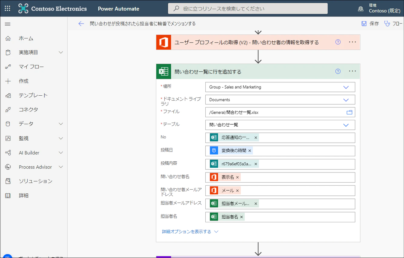Click the ソリューション icon in sidebar
The image size is (404, 258).
tap(8, 181)
